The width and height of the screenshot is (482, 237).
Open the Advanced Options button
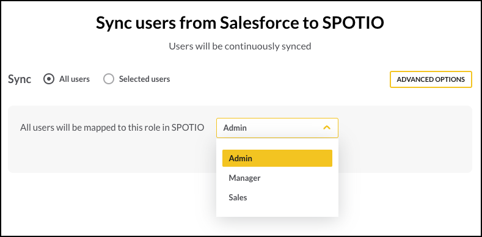pyautogui.click(x=431, y=79)
